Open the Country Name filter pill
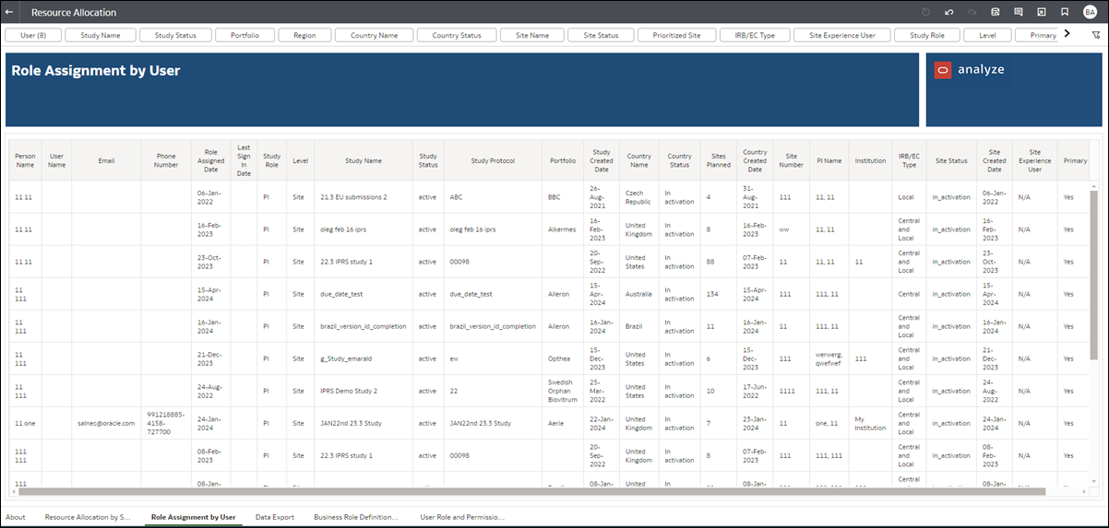1109x528 pixels. [374, 35]
